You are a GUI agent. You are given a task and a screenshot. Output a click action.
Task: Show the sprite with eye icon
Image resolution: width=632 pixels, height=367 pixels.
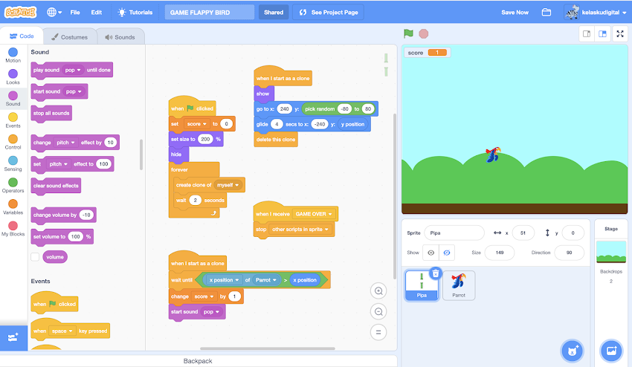(x=431, y=253)
